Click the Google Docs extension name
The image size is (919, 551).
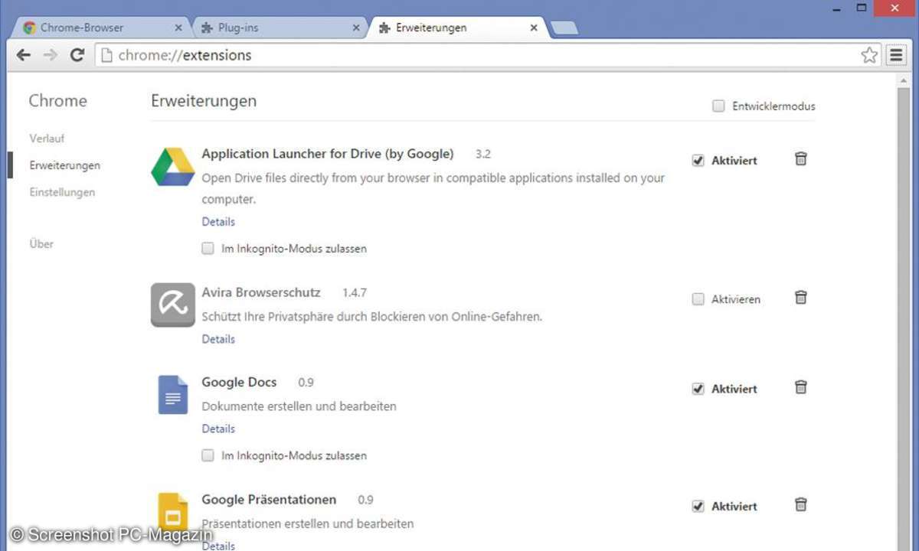tap(239, 382)
